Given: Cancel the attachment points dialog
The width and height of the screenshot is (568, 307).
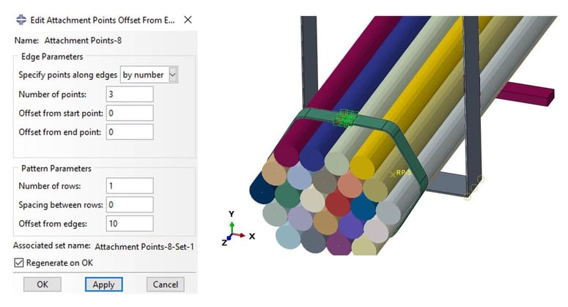Looking at the screenshot, I should (x=165, y=284).
